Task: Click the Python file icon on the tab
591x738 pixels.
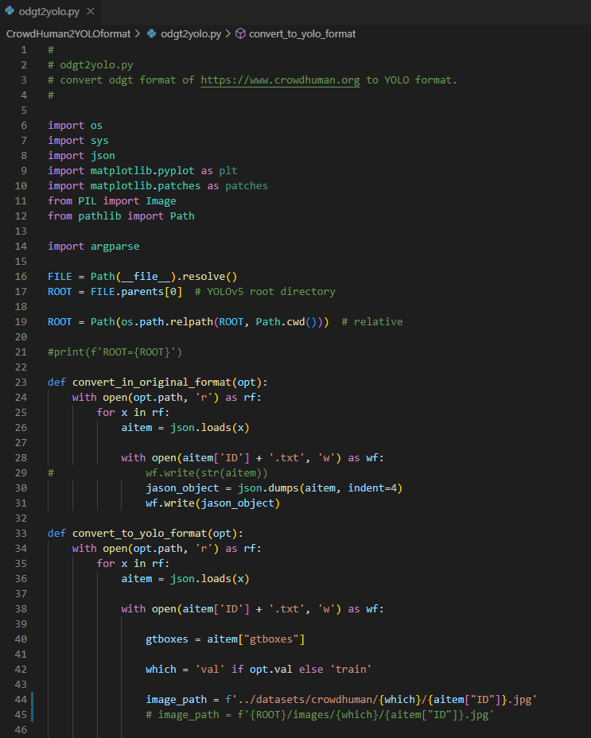Action: [x=10, y=11]
